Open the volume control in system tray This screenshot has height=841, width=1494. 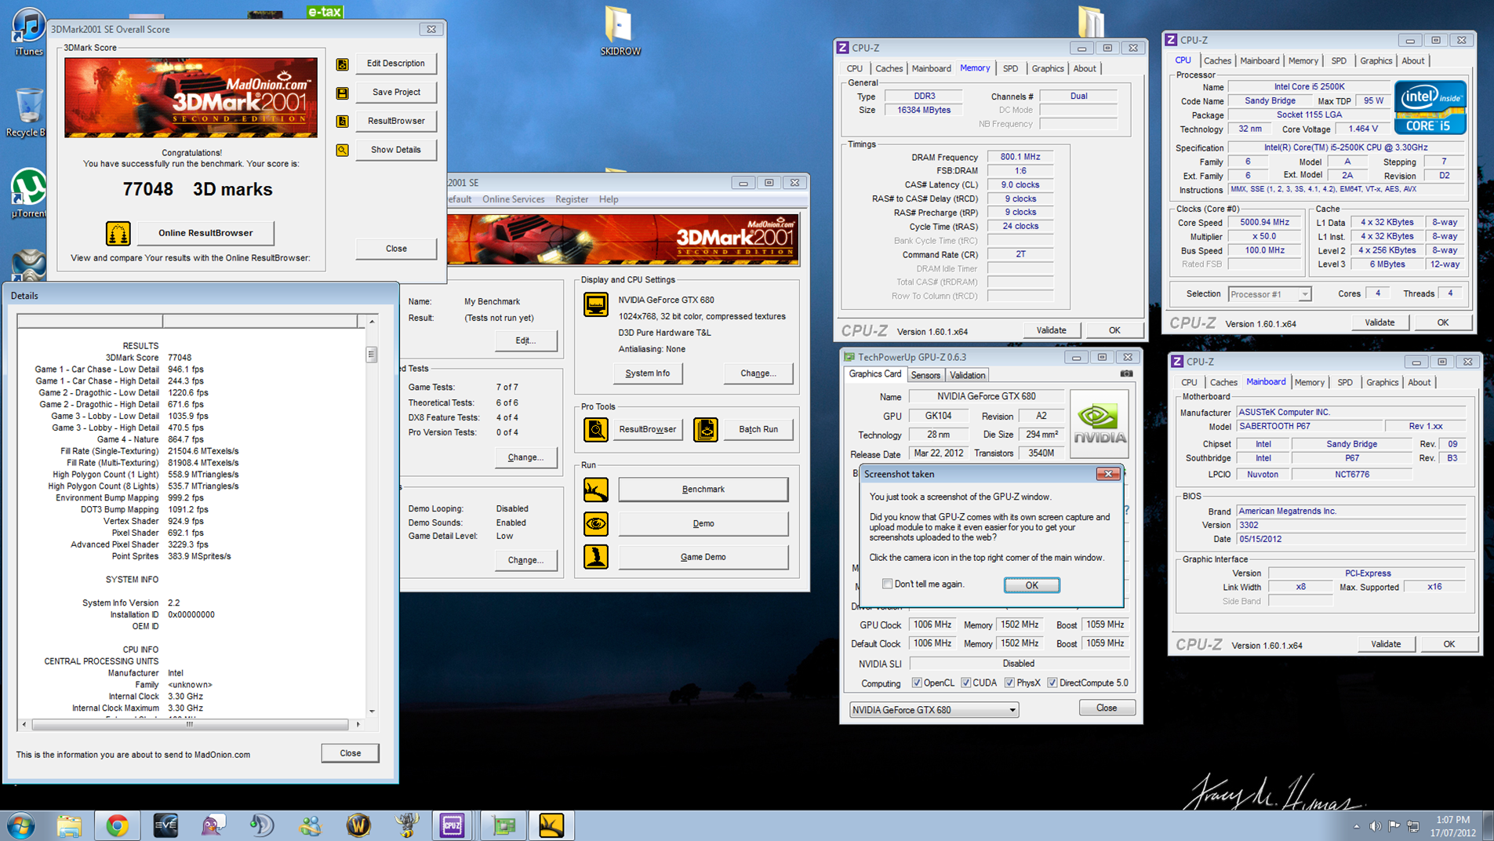pos(1375,826)
